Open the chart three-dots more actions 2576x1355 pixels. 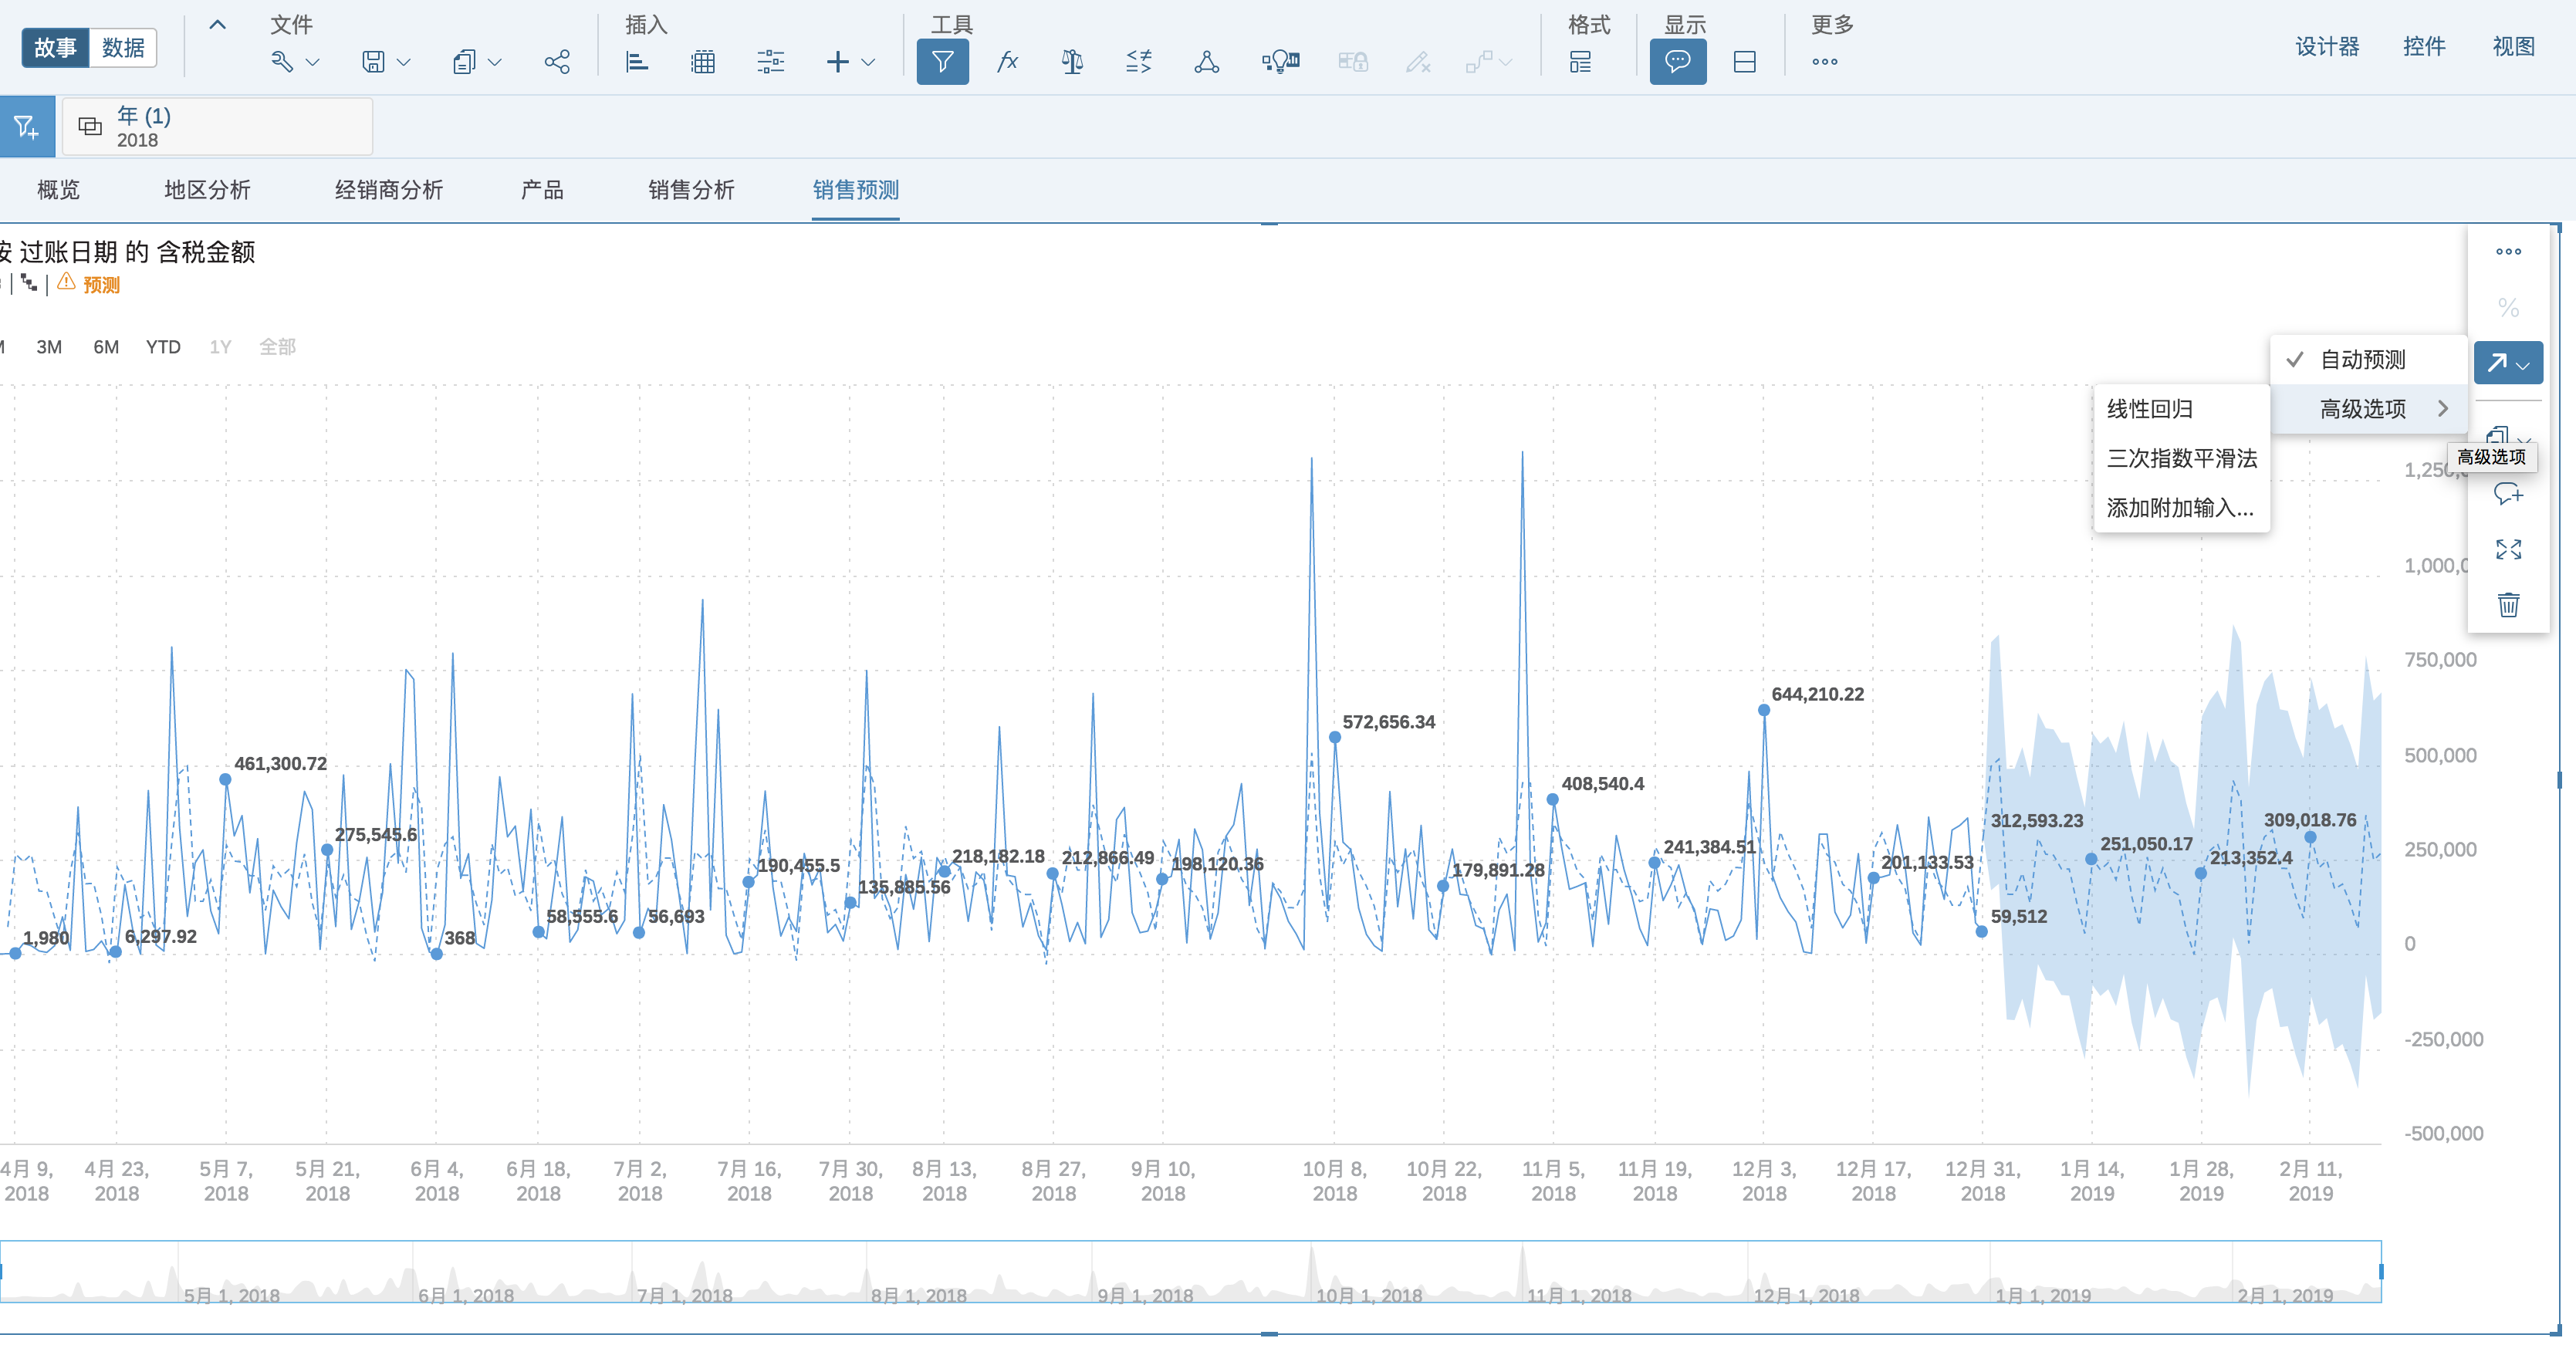tap(2508, 252)
